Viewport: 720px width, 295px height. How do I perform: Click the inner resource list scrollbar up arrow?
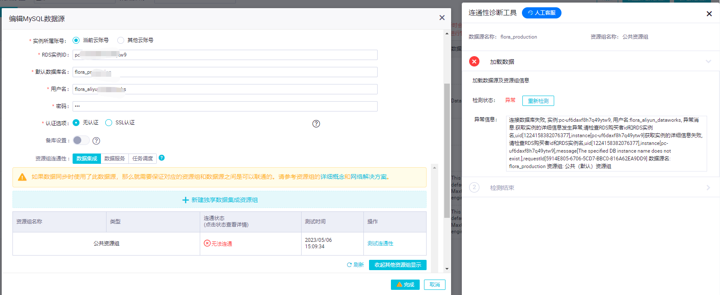[x=434, y=168]
